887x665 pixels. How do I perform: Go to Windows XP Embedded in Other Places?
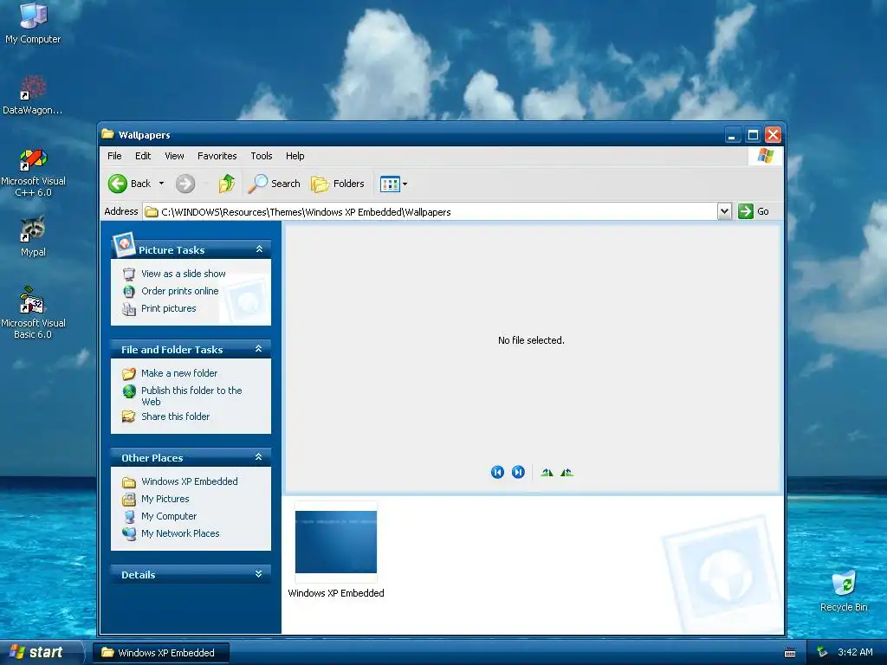pyautogui.click(x=190, y=481)
